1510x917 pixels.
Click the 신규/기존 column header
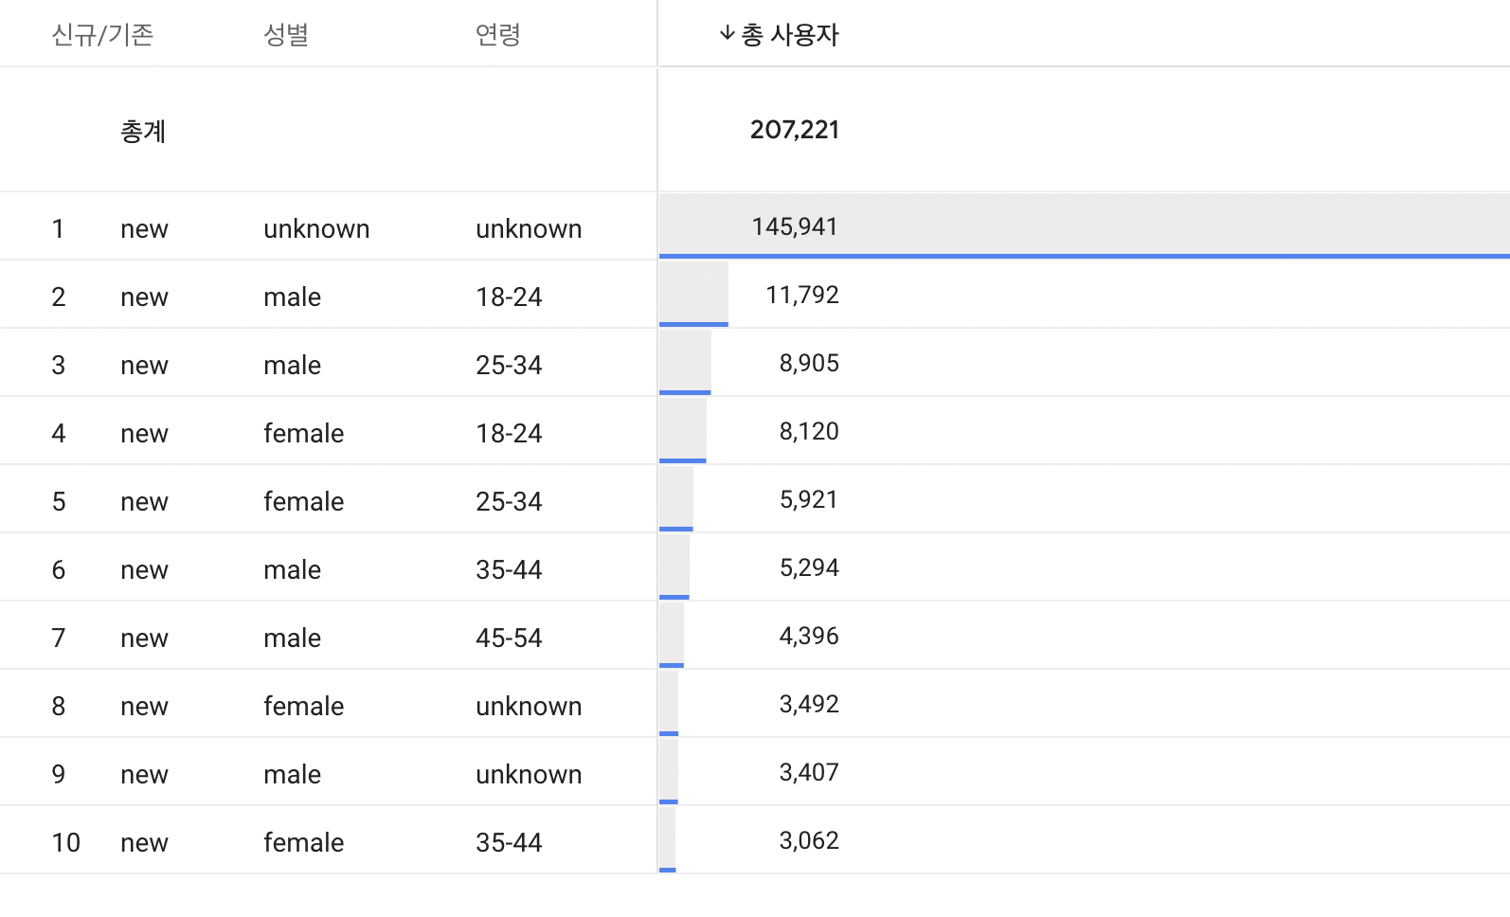(x=102, y=35)
